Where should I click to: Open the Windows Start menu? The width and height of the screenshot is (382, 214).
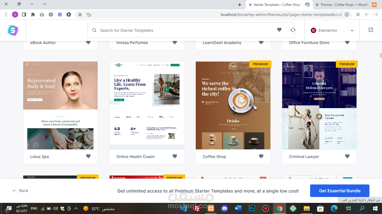[375, 208]
